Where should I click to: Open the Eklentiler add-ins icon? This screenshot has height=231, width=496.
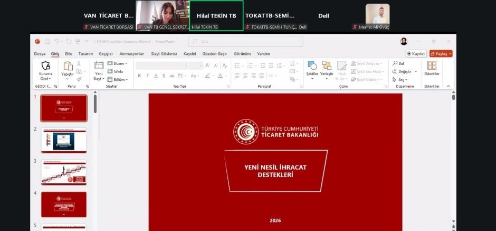(x=432, y=66)
